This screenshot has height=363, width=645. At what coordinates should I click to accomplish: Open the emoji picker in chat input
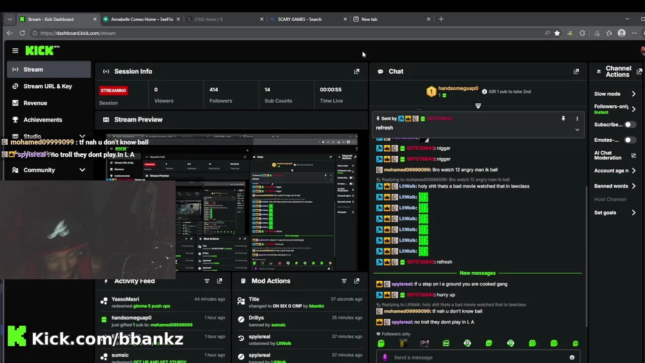click(x=572, y=357)
